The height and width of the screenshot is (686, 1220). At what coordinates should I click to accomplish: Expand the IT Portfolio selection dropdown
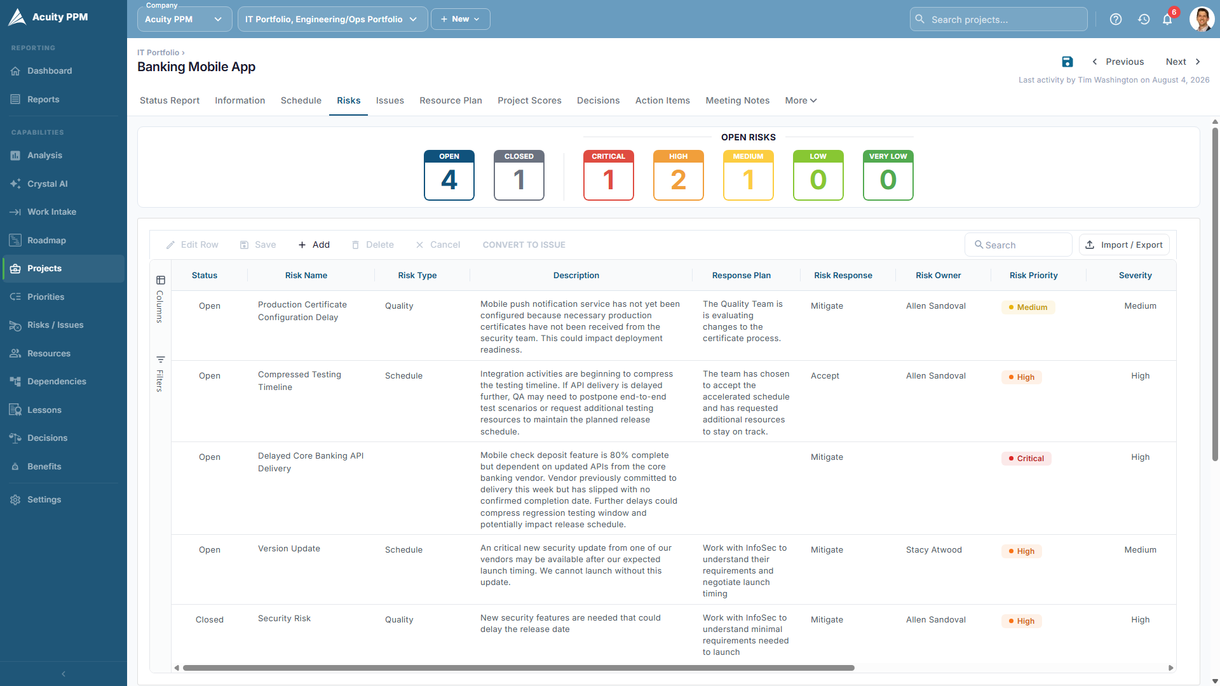pyautogui.click(x=332, y=19)
